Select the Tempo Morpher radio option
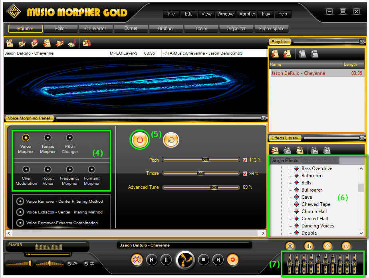Screen dimensions: 369x278 coord(48,137)
